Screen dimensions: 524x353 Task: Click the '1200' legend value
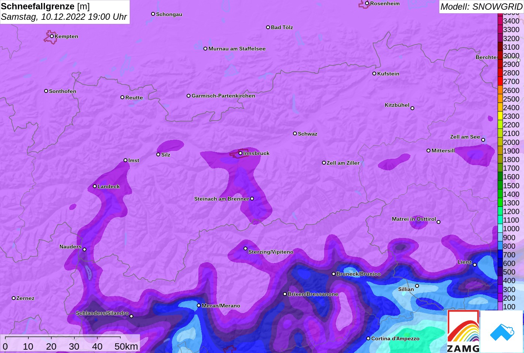pyautogui.click(x=511, y=212)
